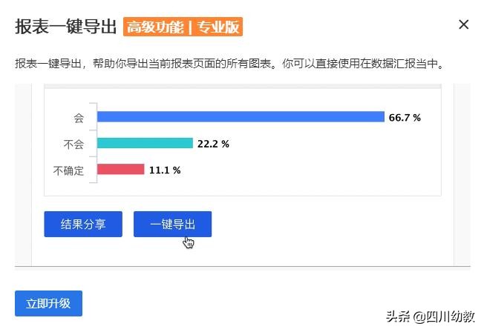
Task: Close the 报表一键导出 dialog
Action: [464, 24]
